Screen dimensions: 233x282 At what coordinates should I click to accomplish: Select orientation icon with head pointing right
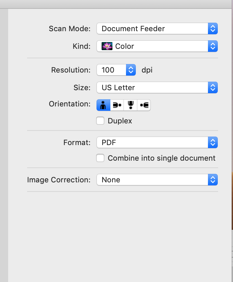[117, 105]
